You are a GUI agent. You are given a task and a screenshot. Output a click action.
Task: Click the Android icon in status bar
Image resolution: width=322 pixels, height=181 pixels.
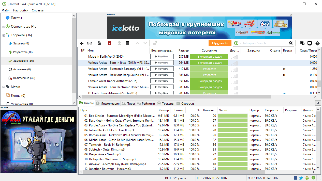click(x=307, y=178)
